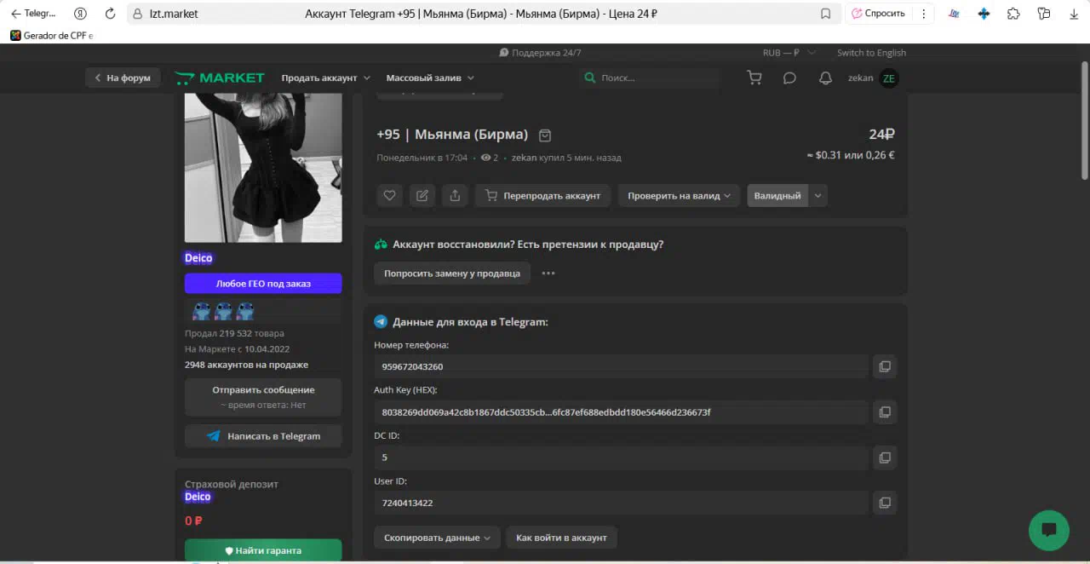Open the RUB — ₽ currency selector
Screen dimensions: 1090x564
[789, 53]
